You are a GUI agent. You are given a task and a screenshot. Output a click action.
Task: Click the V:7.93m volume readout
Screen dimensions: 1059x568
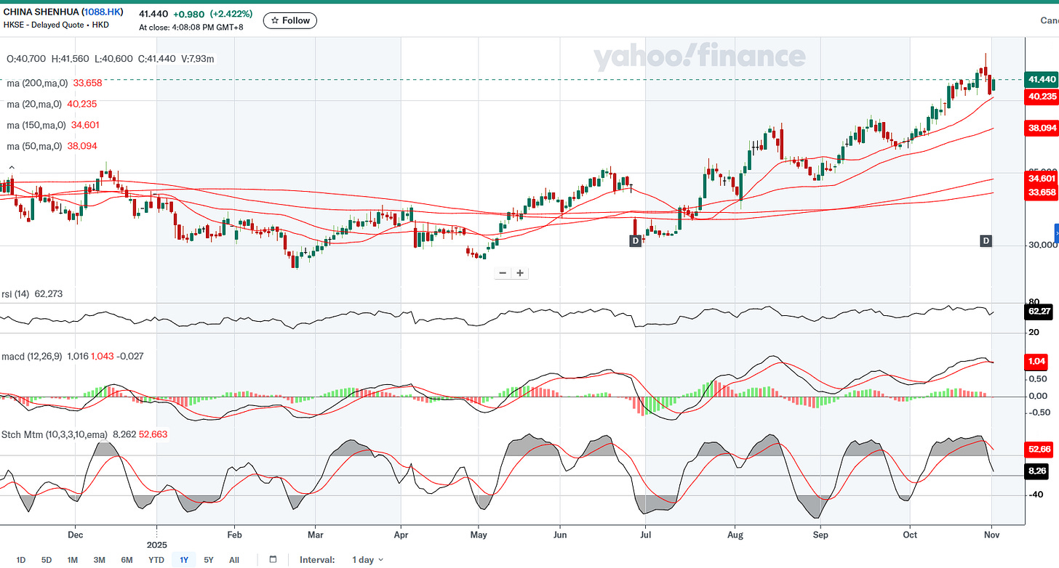tap(196, 59)
